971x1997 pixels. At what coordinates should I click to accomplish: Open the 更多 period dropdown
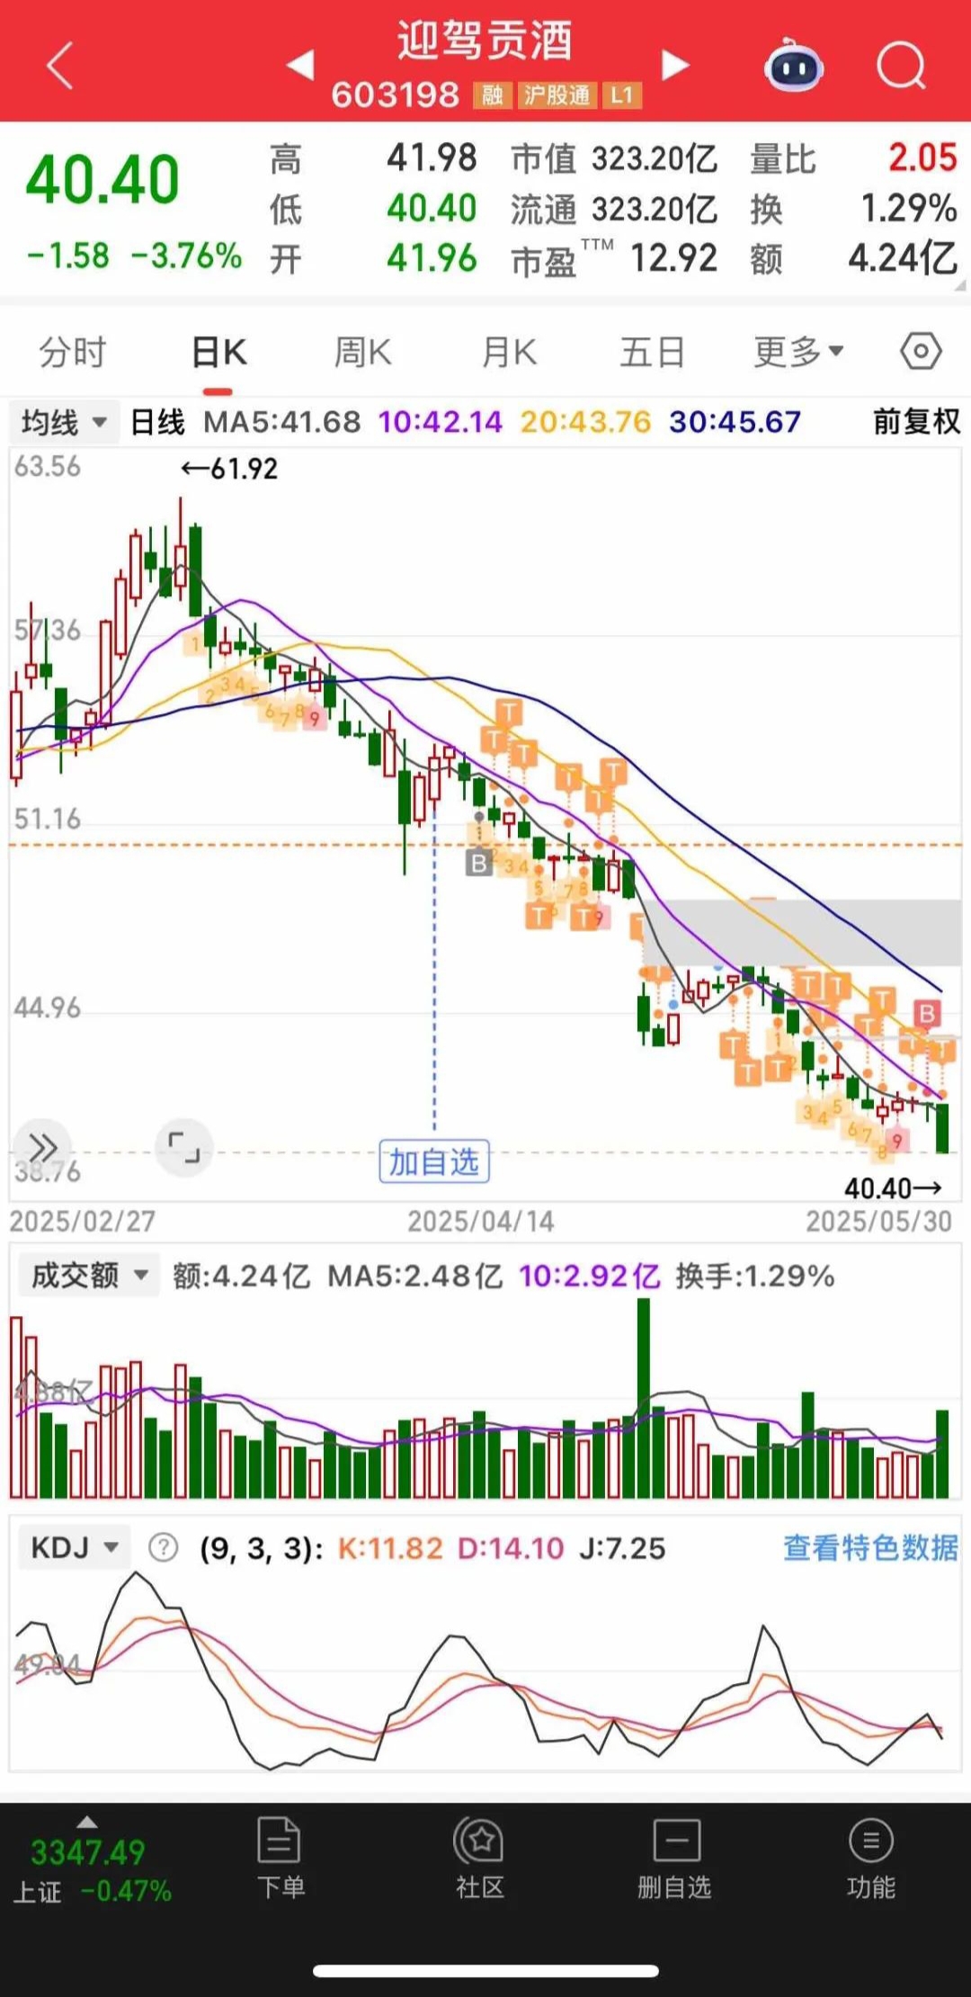(x=798, y=352)
